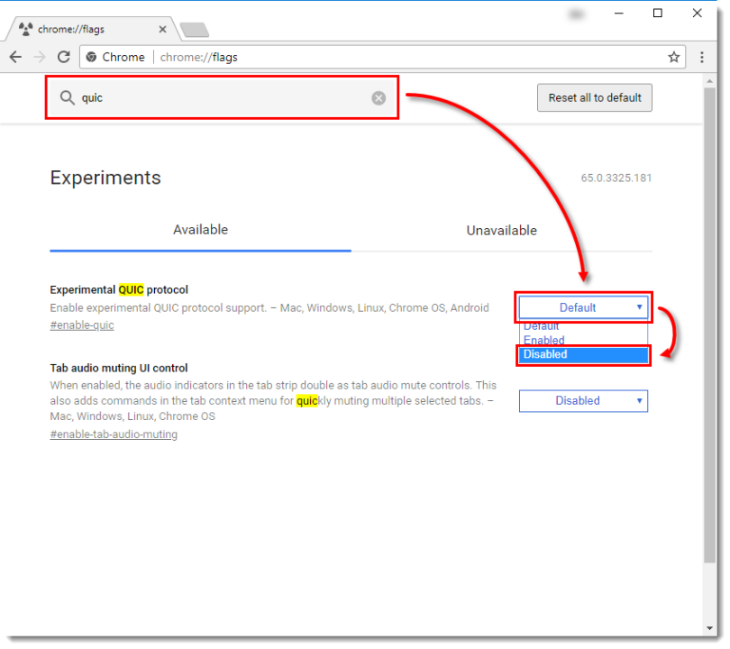Open the Experimental QUIC protocol dropdown
The width and height of the screenshot is (730, 649).
(x=583, y=307)
